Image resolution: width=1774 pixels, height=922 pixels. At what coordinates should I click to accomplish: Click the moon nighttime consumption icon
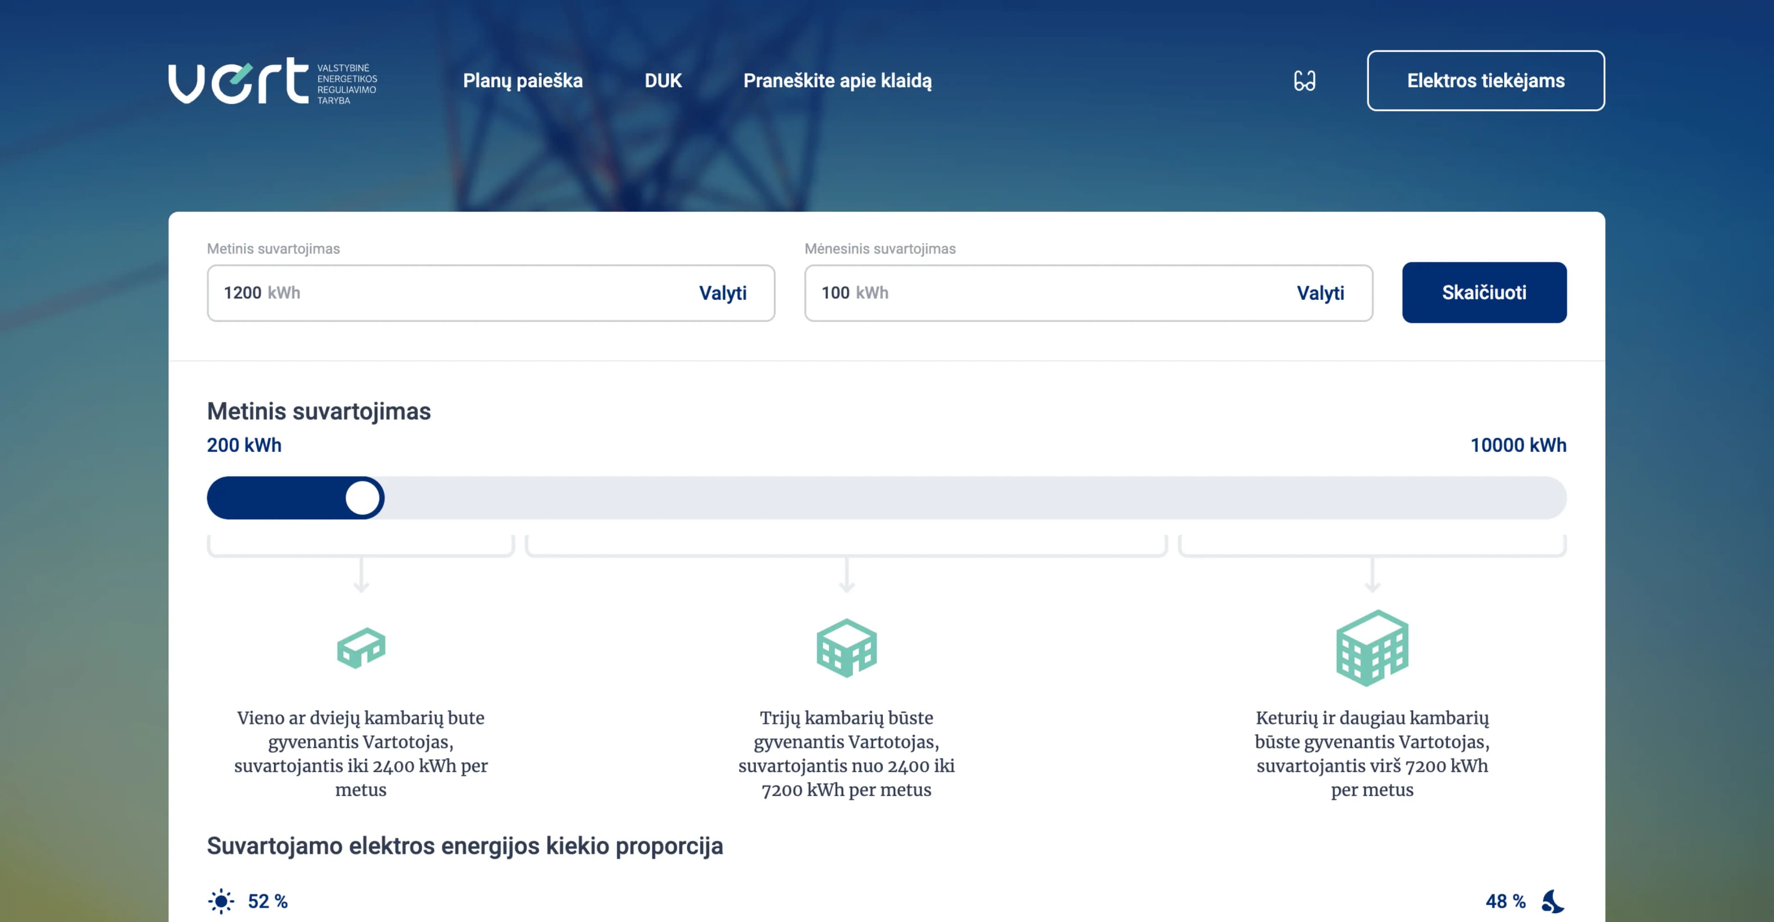click(x=1552, y=901)
